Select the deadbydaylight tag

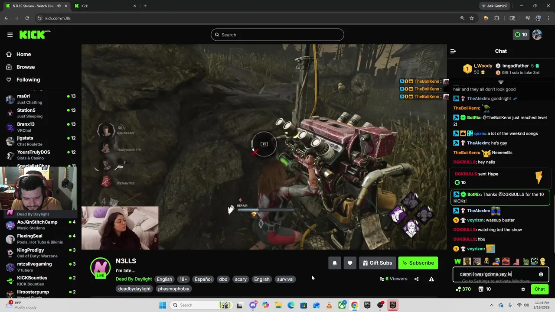(x=134, y=289)
